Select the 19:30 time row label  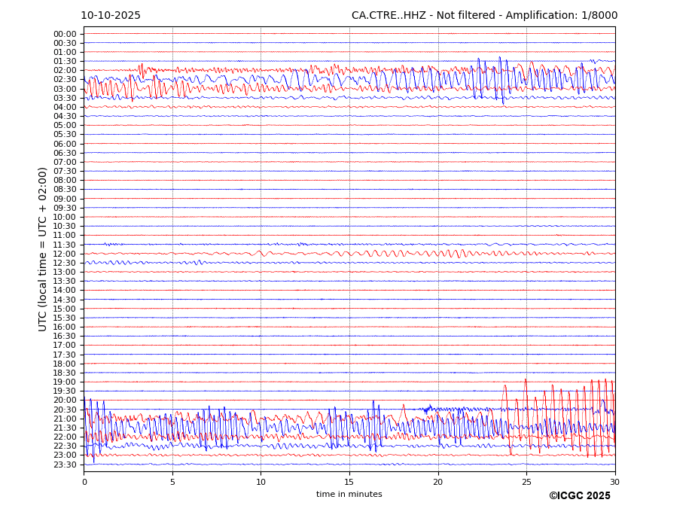pyautogui.click(x=65, y=391)
